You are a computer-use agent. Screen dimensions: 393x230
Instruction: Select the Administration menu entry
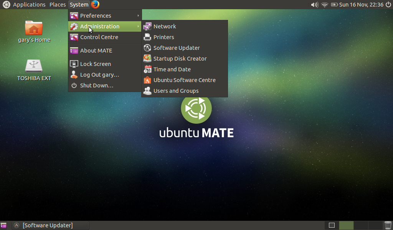click(105, 26)
